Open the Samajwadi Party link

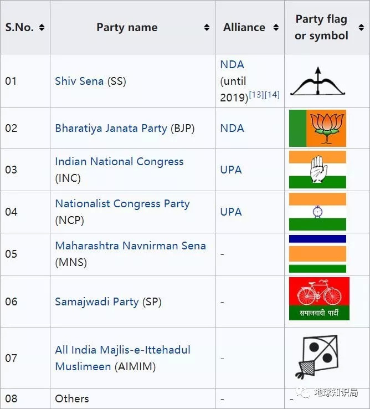click(97, 301)
